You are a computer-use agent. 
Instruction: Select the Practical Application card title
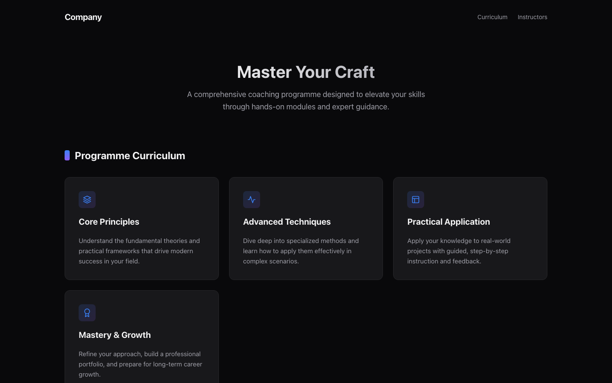(x=448, y=222)
